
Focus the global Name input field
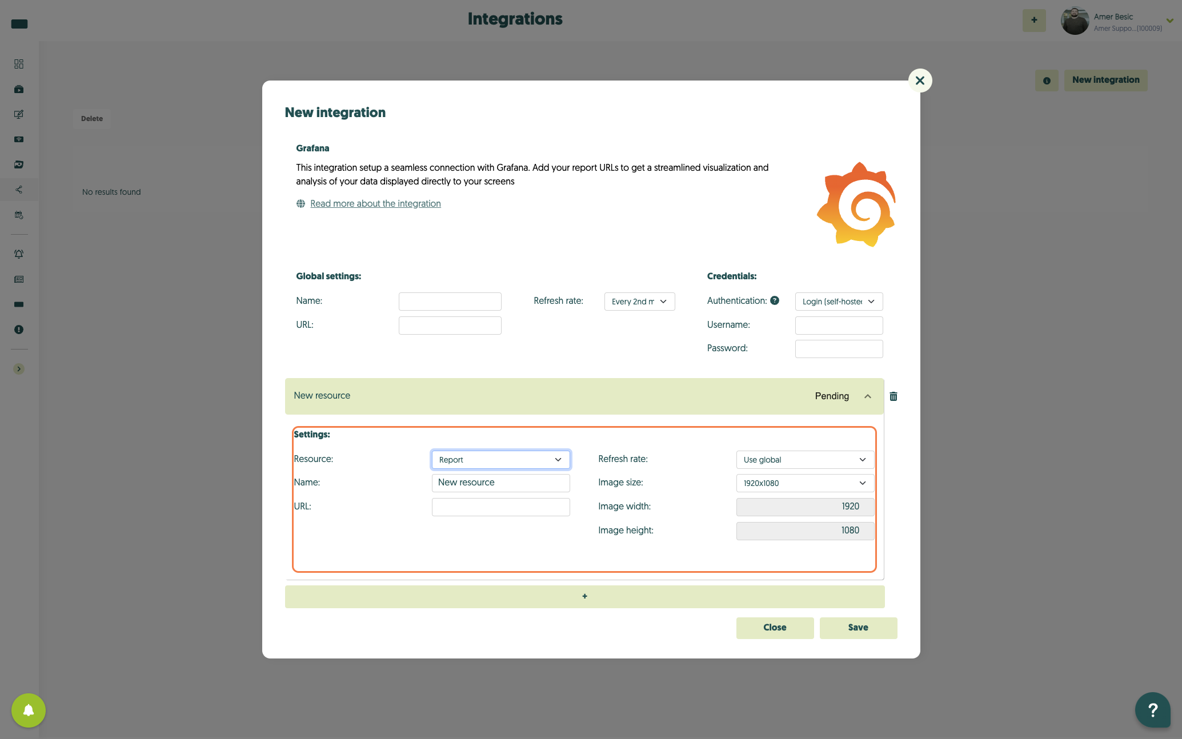click(x=450, y=302)
